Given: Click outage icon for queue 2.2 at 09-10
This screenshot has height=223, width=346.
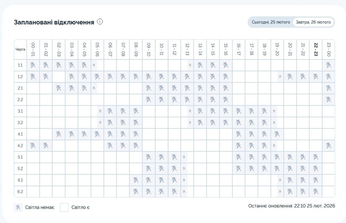Looking at the screenshot, I should pos(148,100).
